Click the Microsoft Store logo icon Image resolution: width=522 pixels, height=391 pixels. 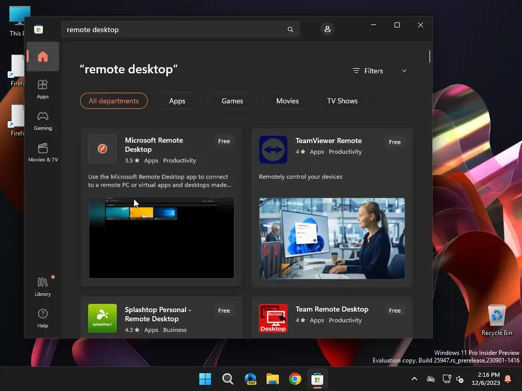(38, 29)
